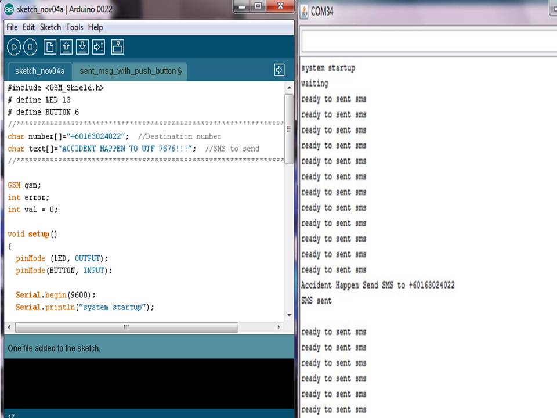Viewport: 557px width, 418px height.
Task: Switch to the sketch_nov04a tab
Action: [x=40, y=71]
